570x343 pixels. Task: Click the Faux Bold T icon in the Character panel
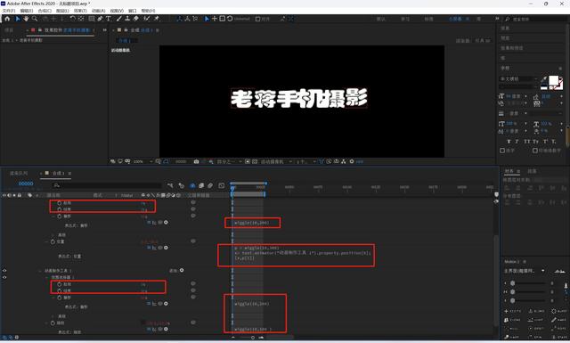click(x=509, y=141)
